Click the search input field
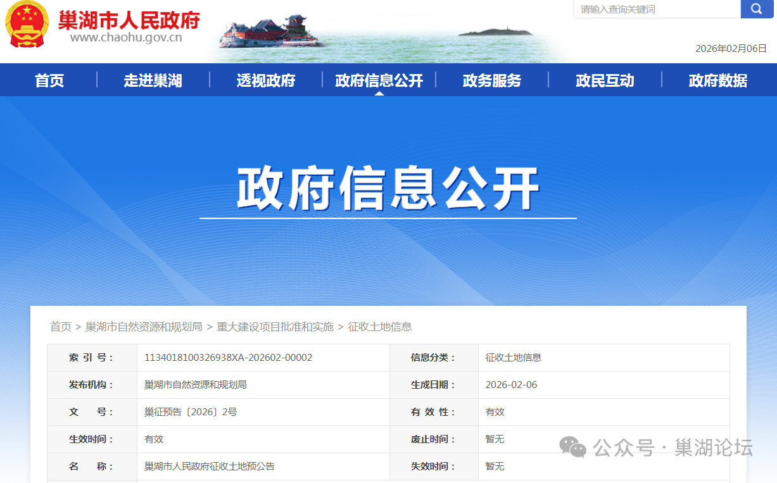 pyautogui.click(x=655, y=9)
